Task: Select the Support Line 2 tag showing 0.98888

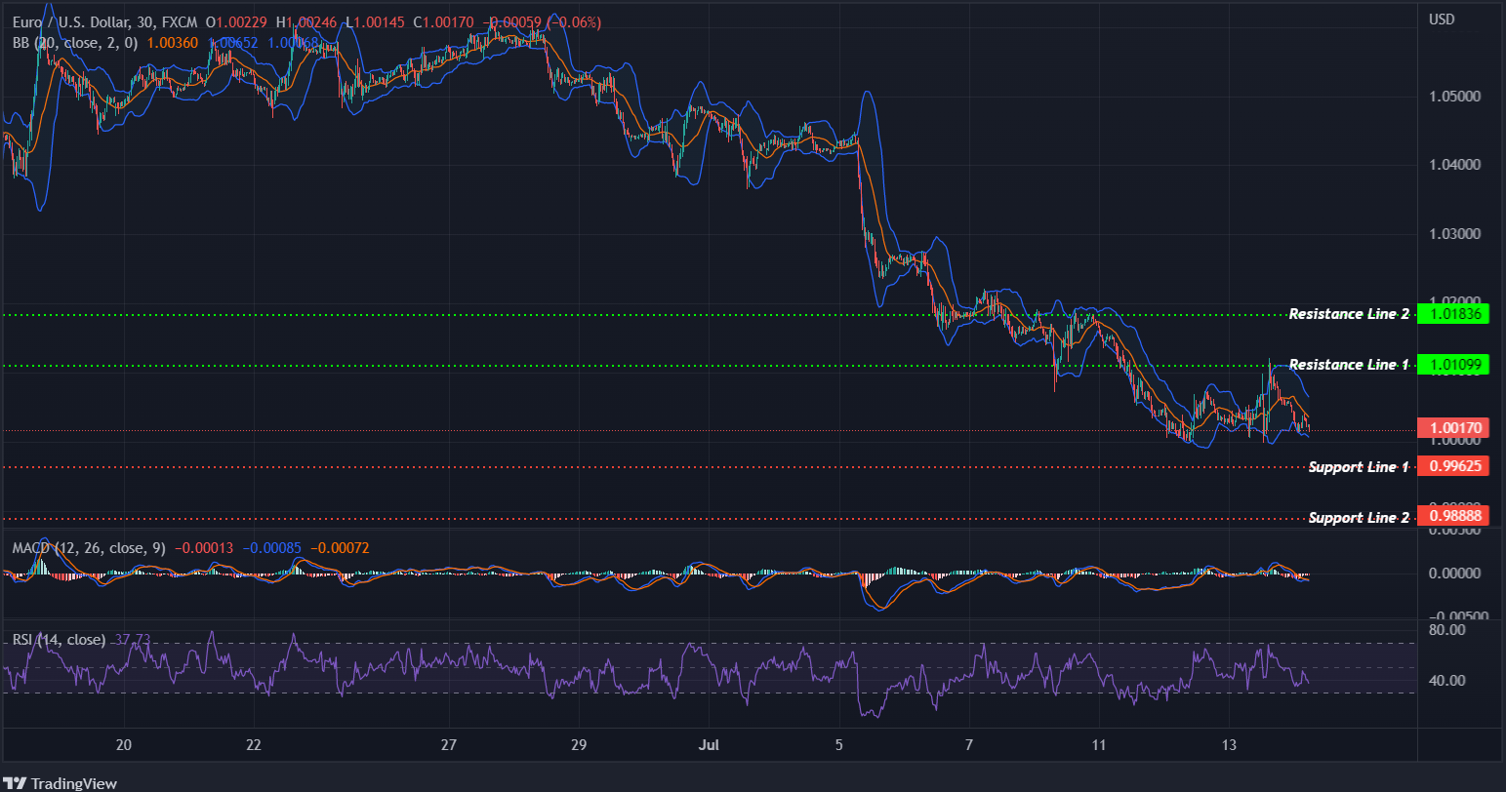Action: (x=1455, y=515)
